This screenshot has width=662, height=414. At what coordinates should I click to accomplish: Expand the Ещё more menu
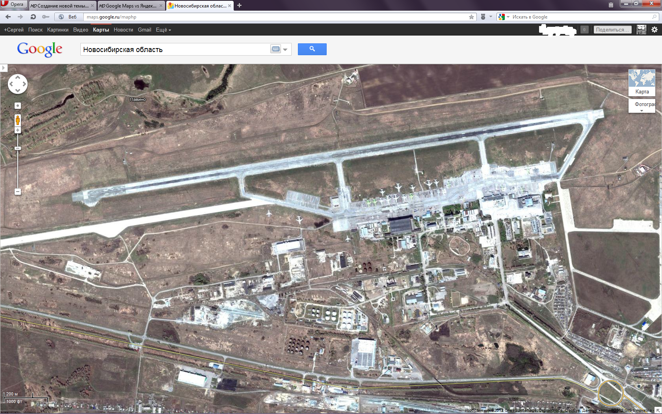click(x=163, y=30)
